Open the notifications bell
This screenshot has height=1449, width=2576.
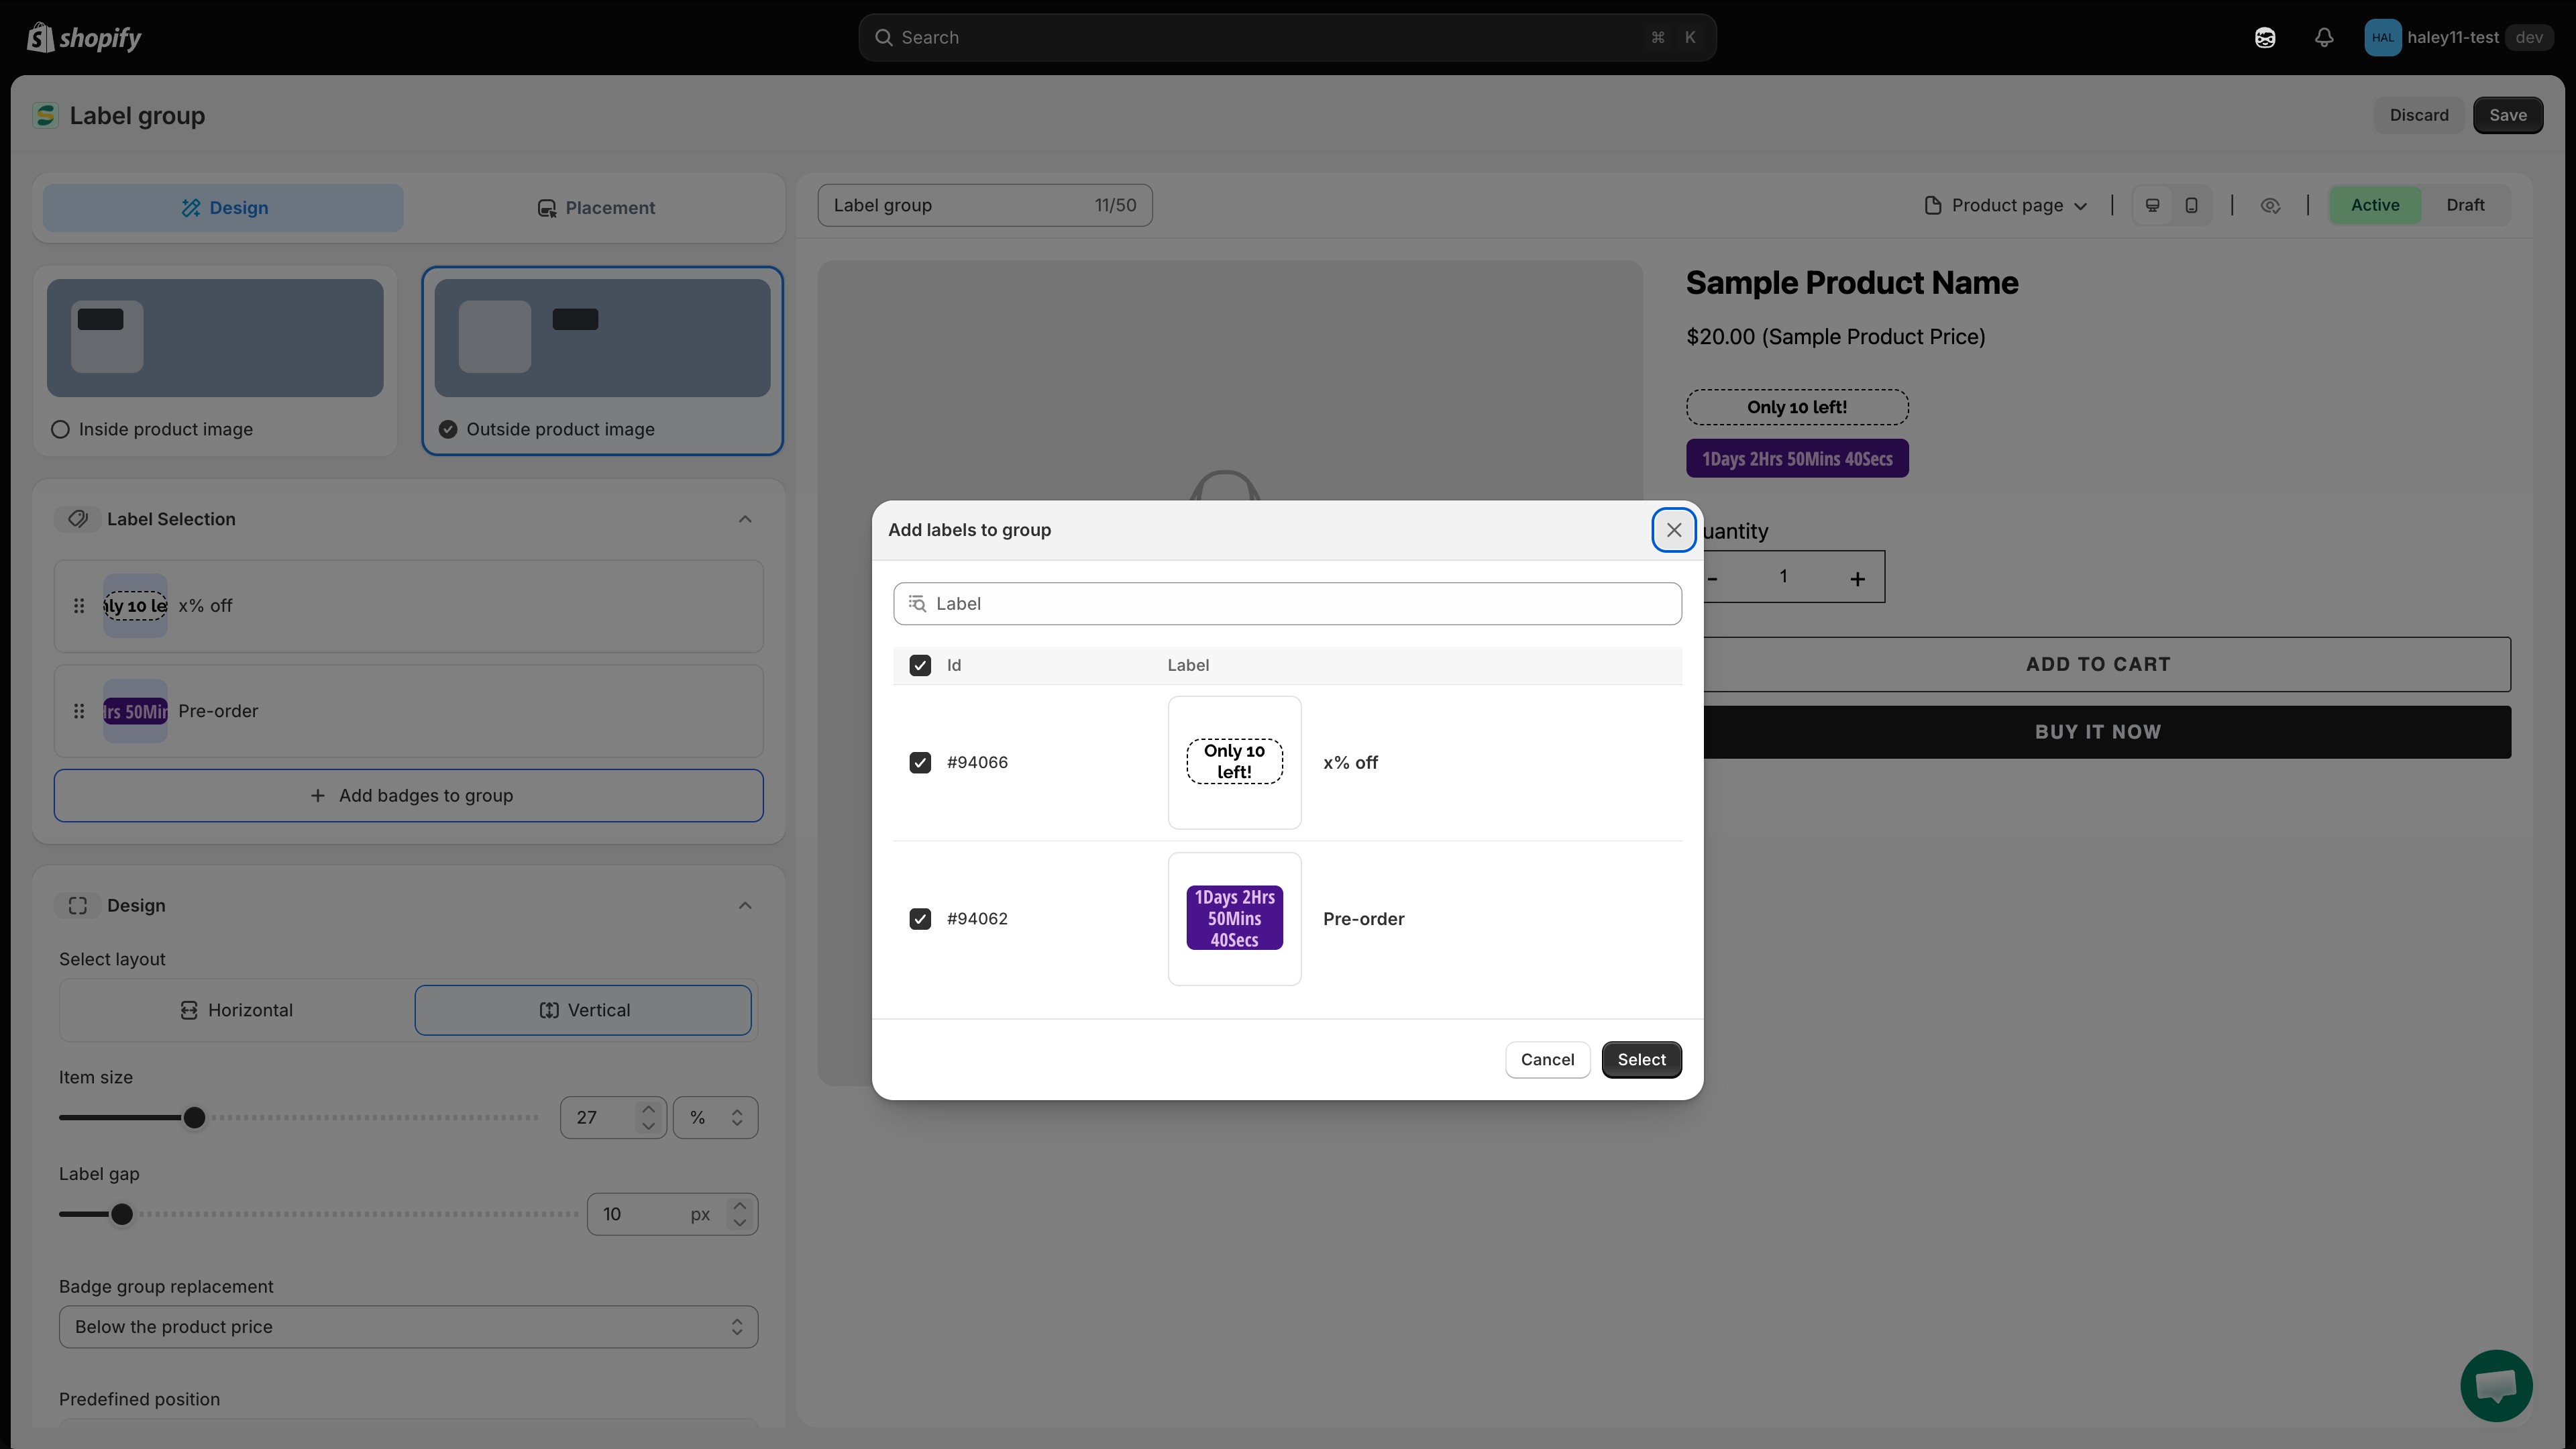[x=2324, y=37]
